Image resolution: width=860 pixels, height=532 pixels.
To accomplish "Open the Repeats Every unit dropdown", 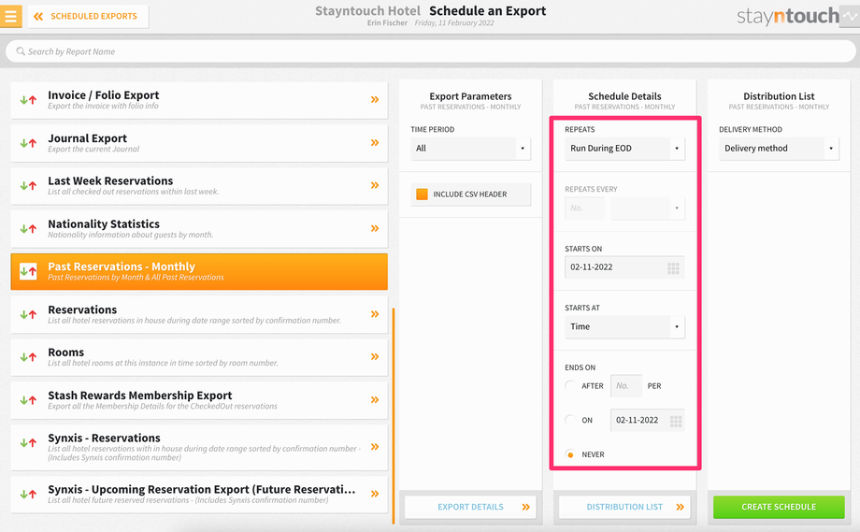I will pos(648,208).
